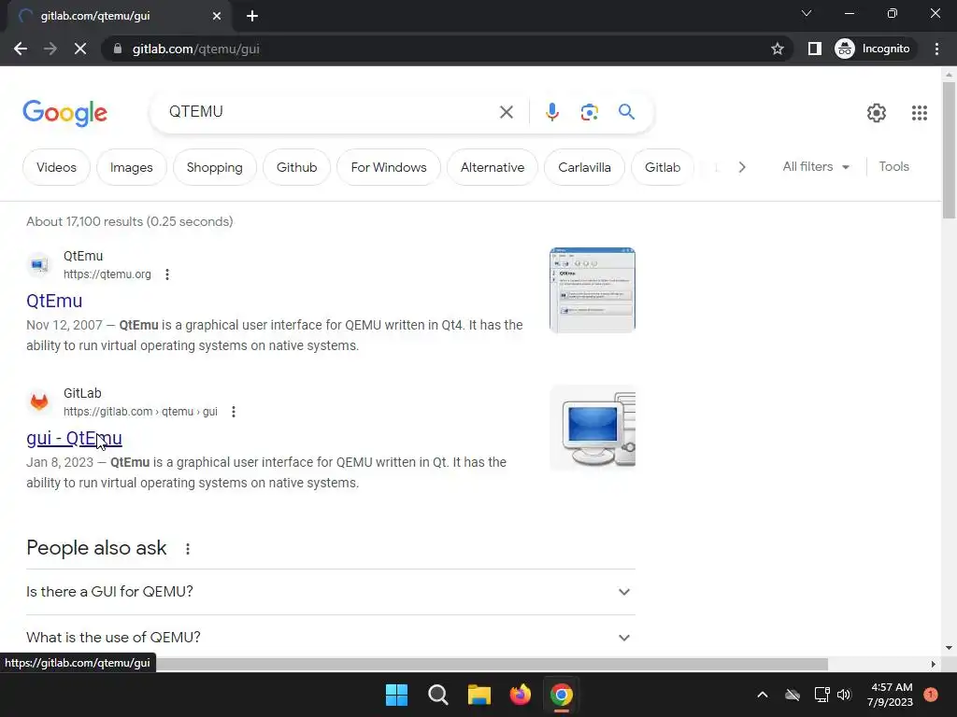The height and width of the screenshot is (717, 957).
Task: Click the vertical scrollbar thumb
Action: tap(949, 150)
